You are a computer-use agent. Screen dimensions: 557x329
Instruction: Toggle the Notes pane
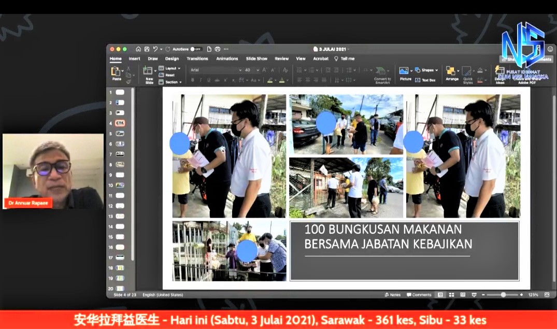pos(392,295)
